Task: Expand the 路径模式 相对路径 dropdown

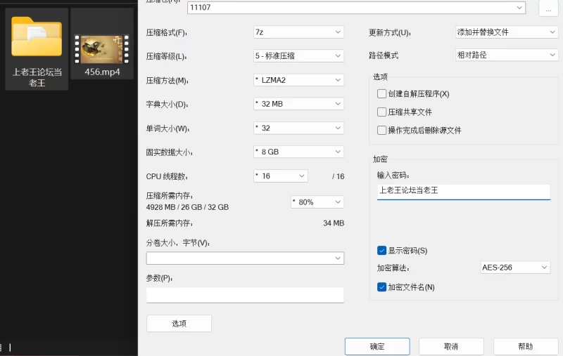Action: pos(507,55)
